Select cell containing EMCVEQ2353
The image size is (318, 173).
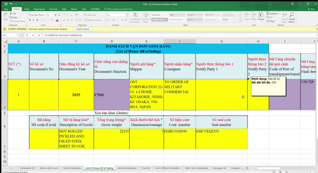221,139
